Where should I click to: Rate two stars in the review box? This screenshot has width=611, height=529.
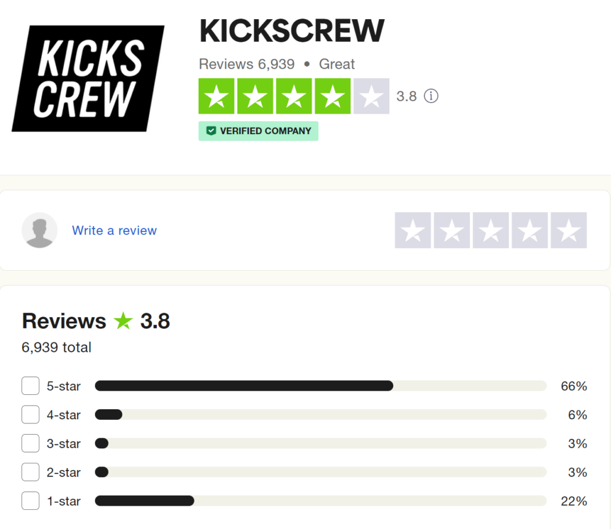point(452,230)
